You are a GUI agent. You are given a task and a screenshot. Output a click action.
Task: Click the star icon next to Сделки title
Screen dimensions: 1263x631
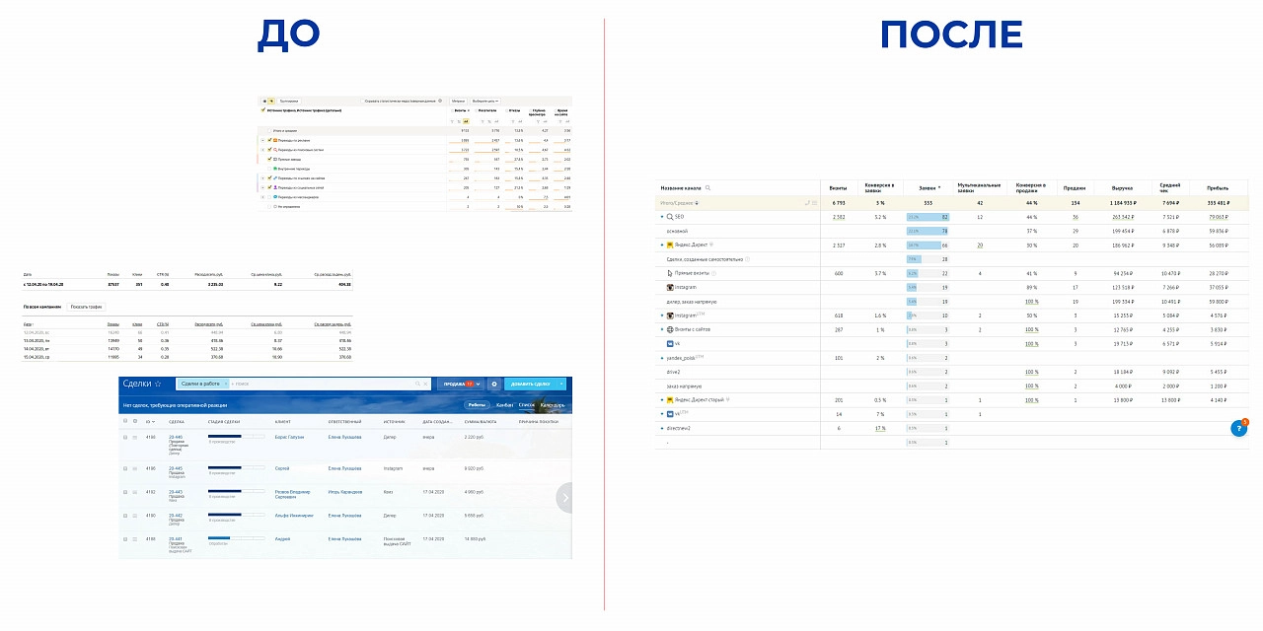pyautogui.click(x=158, y=384)
